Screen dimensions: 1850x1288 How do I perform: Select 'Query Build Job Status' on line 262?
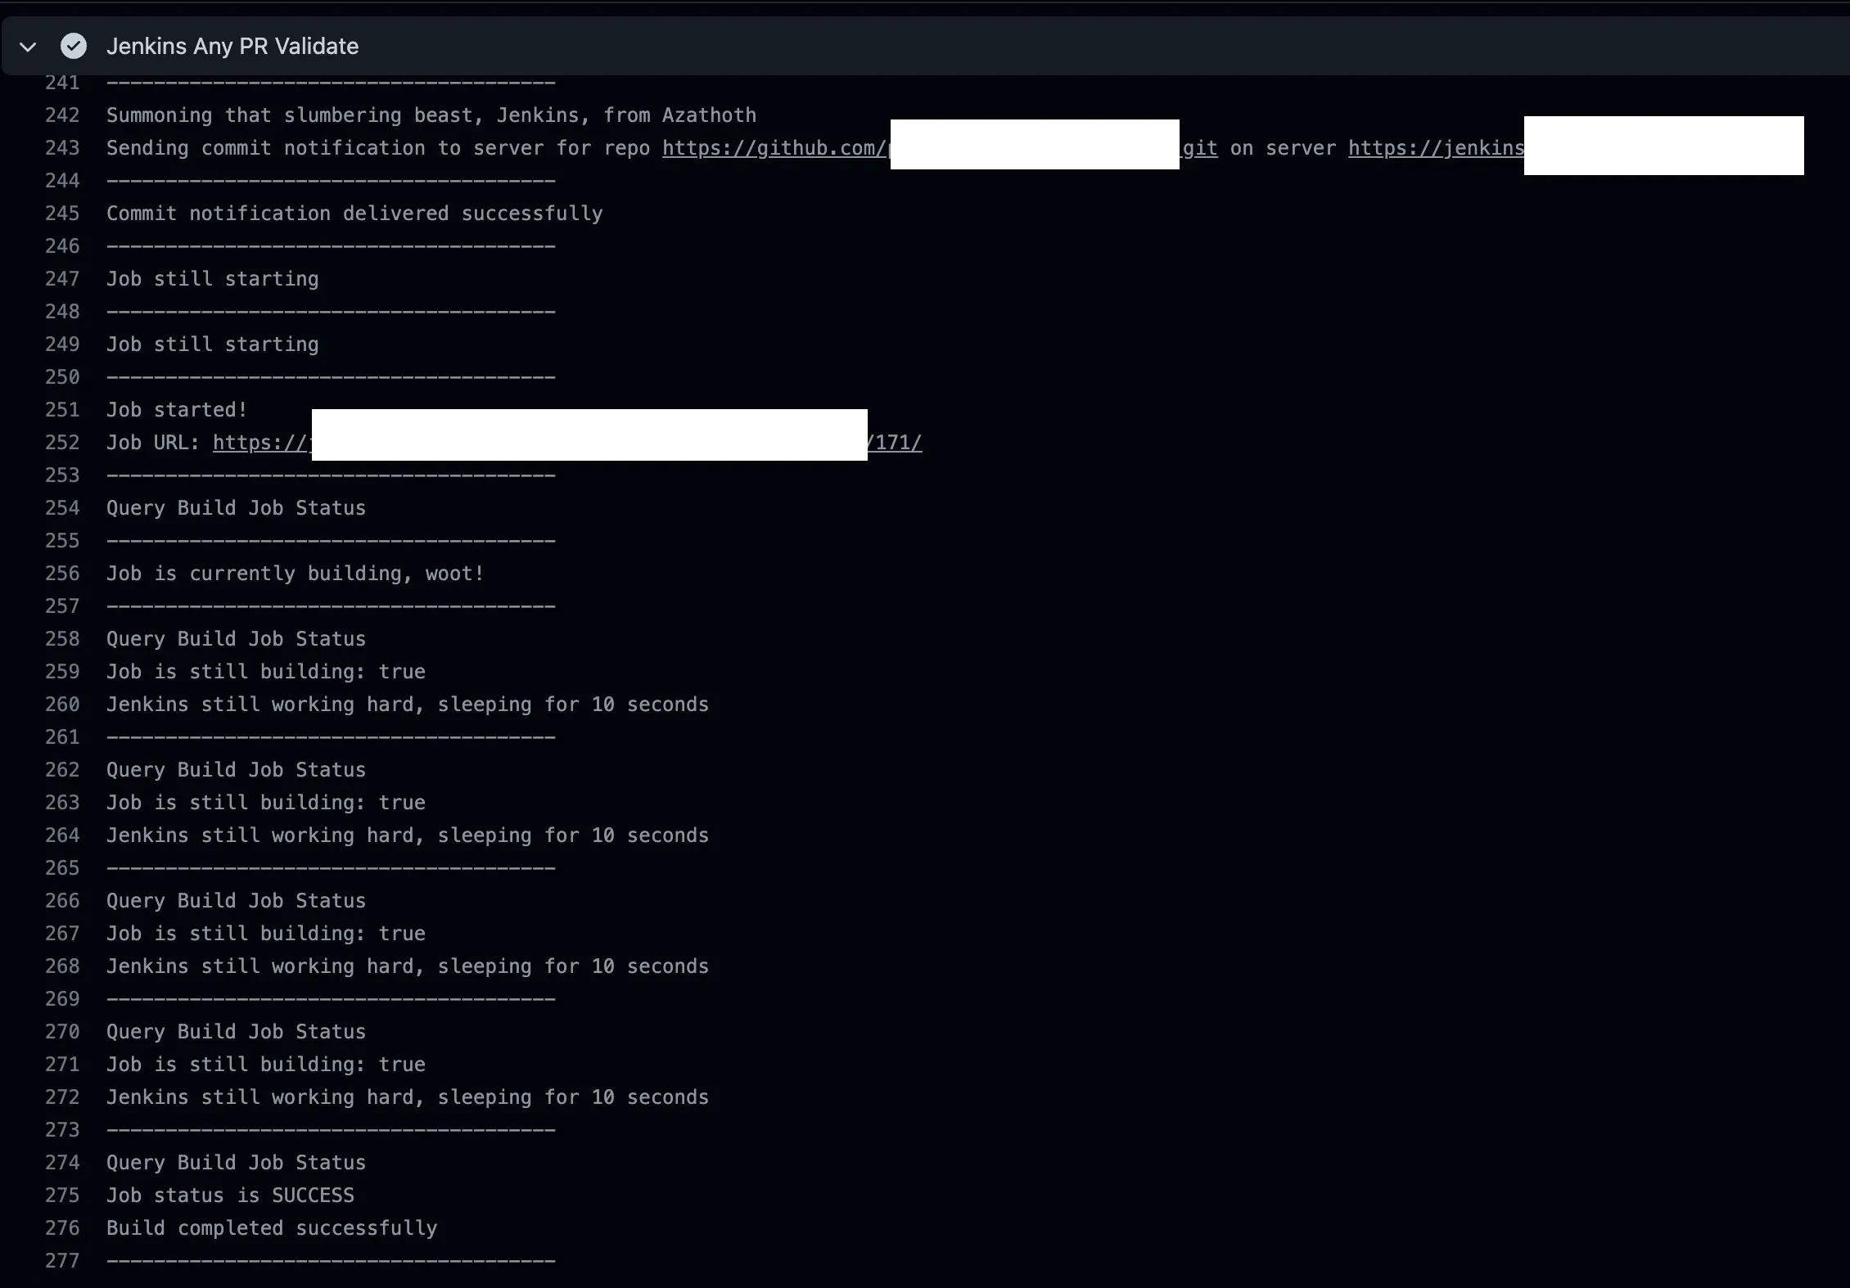coord(236,770)
